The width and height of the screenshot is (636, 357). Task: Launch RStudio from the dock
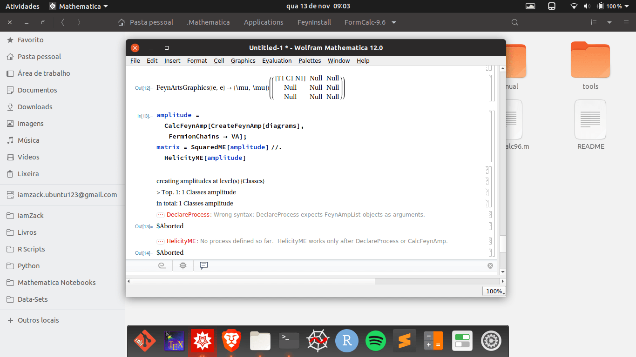(x=346, y=341)
